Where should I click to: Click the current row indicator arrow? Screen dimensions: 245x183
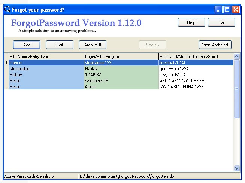click(7, 62)
